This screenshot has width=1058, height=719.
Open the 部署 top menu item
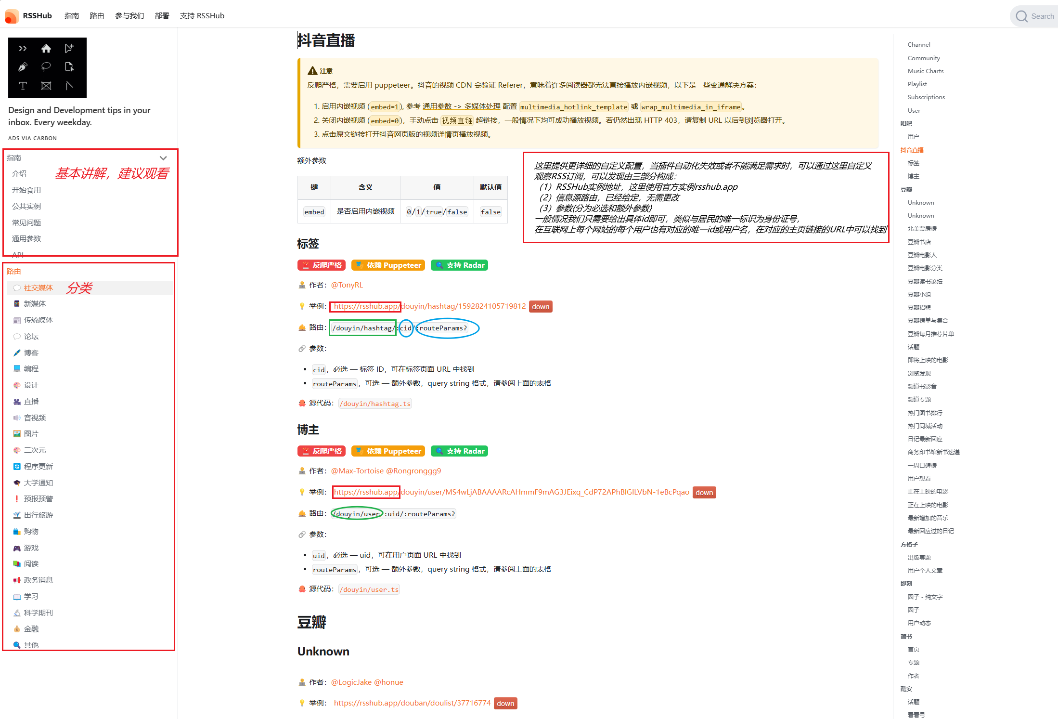162,16
